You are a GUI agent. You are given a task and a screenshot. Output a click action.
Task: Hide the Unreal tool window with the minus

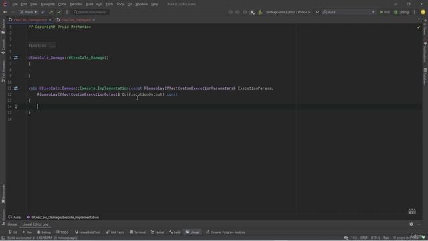419,224
